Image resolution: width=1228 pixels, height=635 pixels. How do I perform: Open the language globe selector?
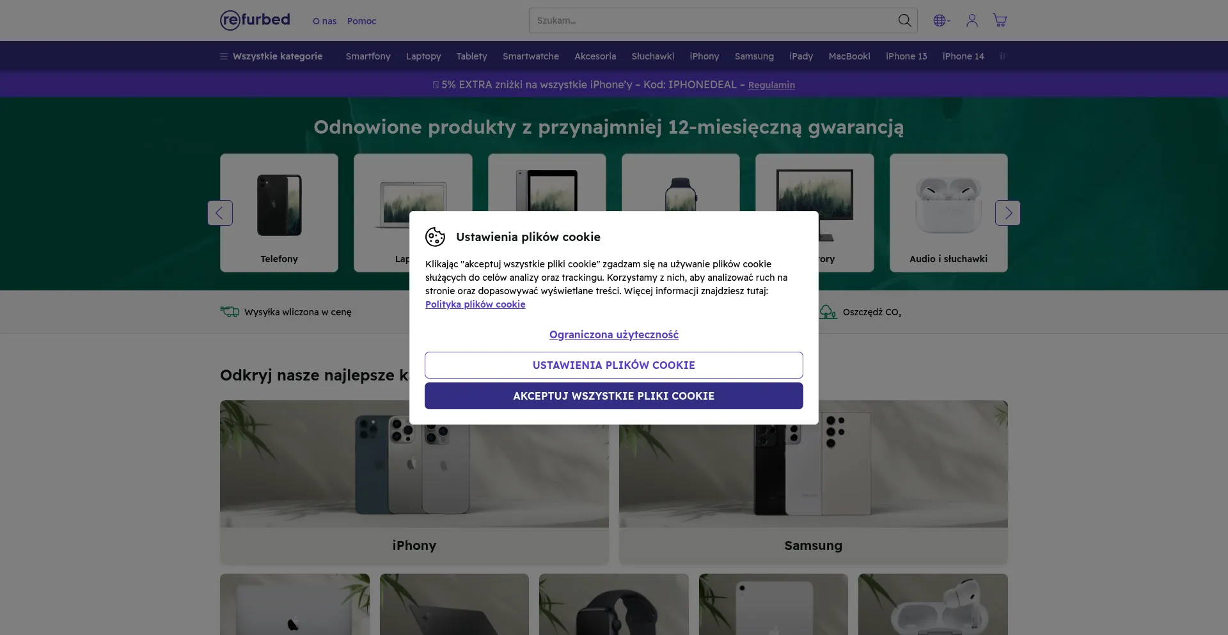[x=941, y=20]
